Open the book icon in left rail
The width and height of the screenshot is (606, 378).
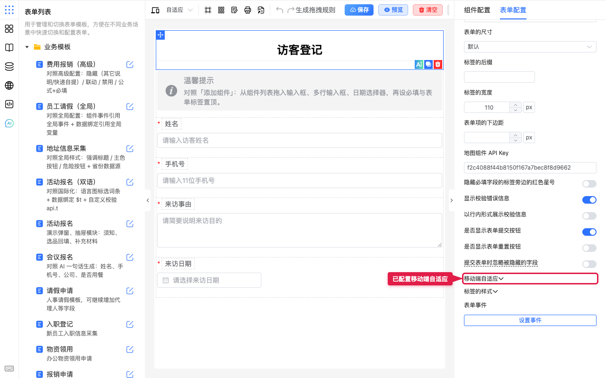[x=9, y=48]
